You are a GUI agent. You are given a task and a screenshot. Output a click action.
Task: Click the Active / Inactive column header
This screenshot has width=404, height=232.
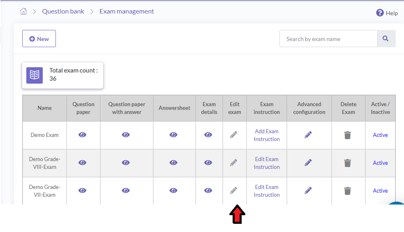coord(380,108)
